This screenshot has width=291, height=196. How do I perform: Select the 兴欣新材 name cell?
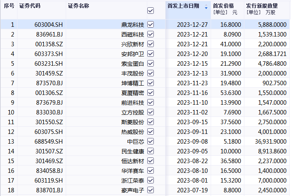pos(133,44)
